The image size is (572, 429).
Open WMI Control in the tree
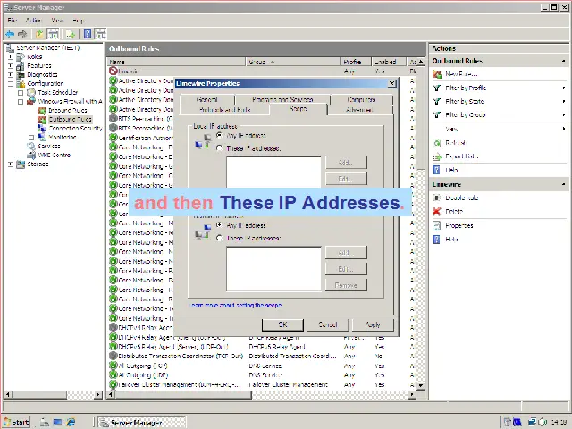click(55, 155)
